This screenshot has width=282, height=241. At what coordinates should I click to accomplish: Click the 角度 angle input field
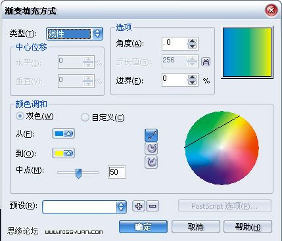point(175,43)
